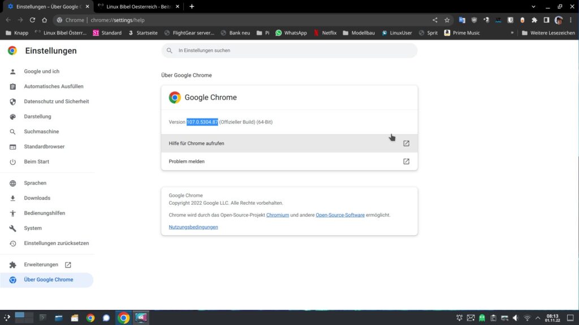Open a new tab with the plus button
This screenshot has width=579, height=325.
pyautogui.click(x=192, y=7)
